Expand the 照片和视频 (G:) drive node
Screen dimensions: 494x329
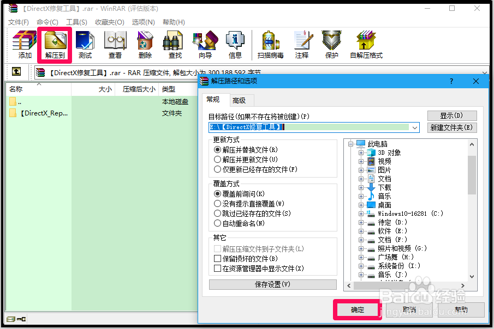coord(361,248)
